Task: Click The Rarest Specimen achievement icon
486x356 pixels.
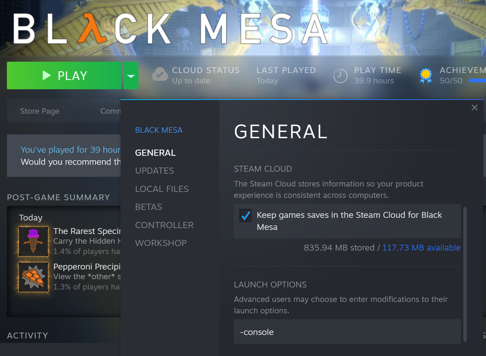Action: (33, 241)
